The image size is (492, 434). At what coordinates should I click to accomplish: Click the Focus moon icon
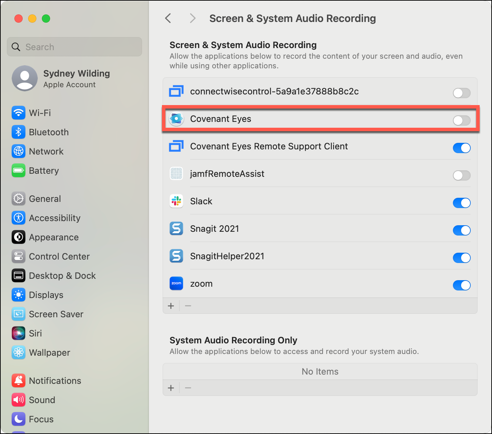click(19, 419)
